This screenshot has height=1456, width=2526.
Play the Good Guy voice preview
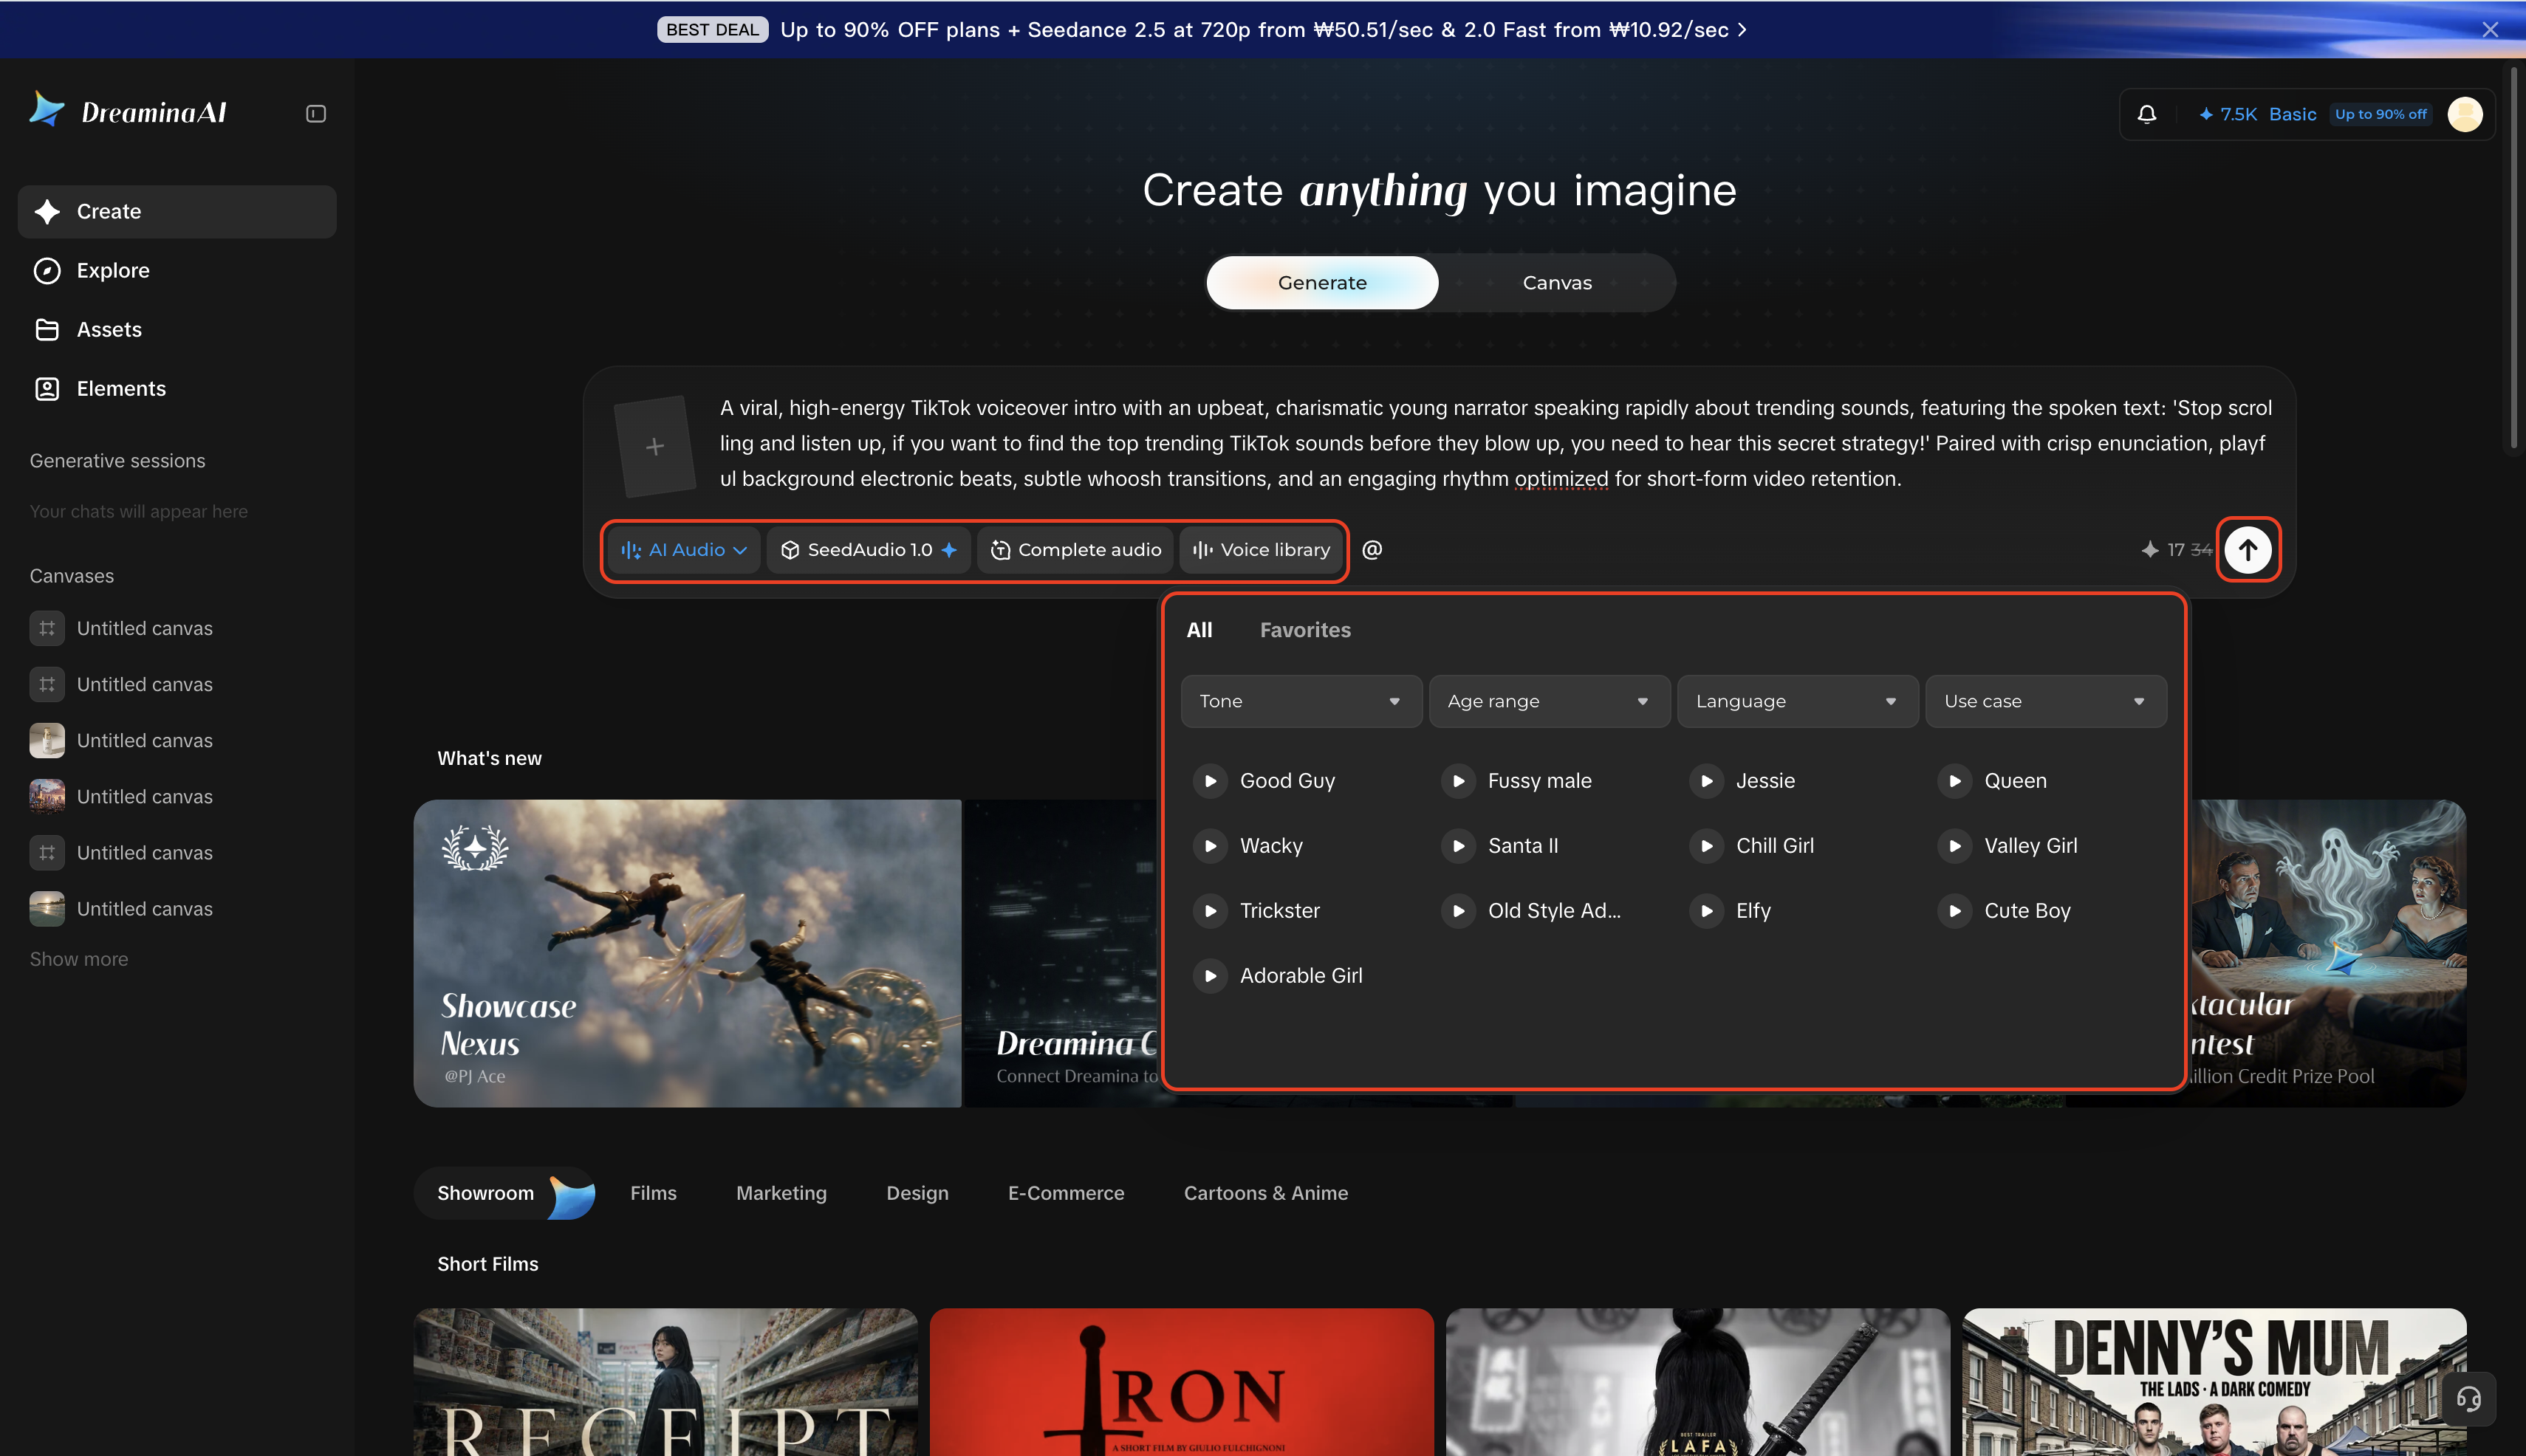(1211, 781)
